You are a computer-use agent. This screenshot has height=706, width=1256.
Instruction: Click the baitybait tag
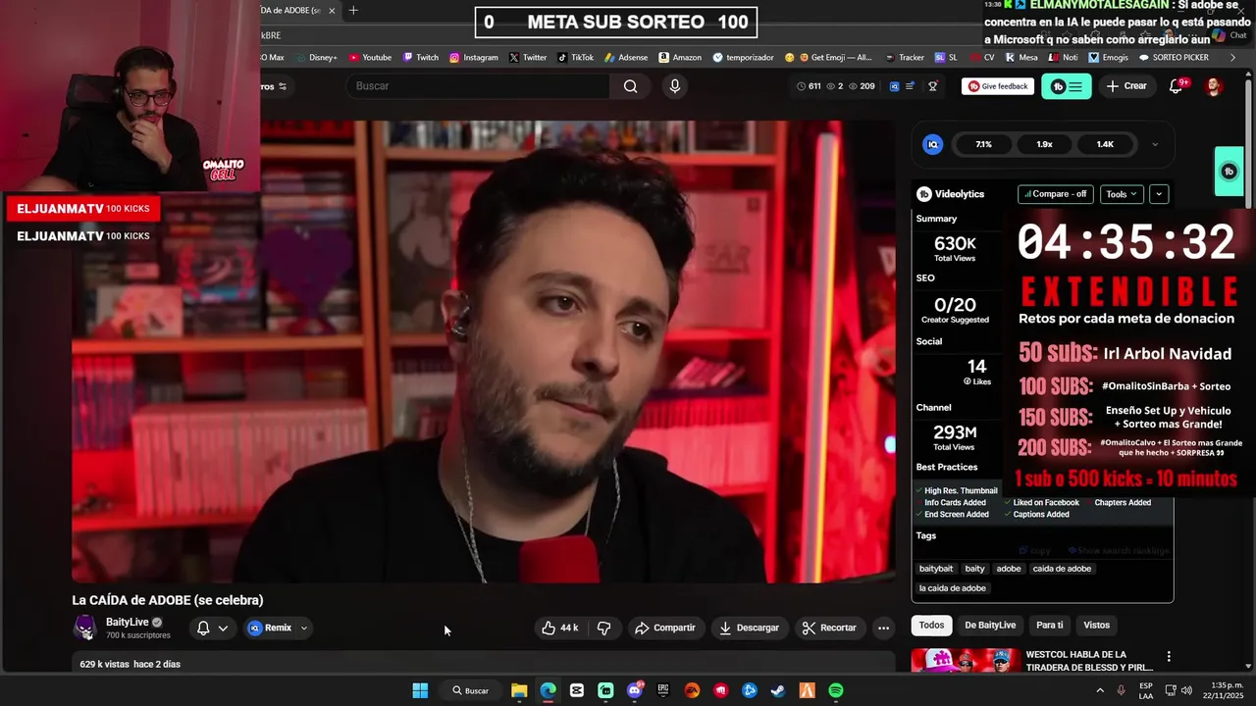point(935,569)
